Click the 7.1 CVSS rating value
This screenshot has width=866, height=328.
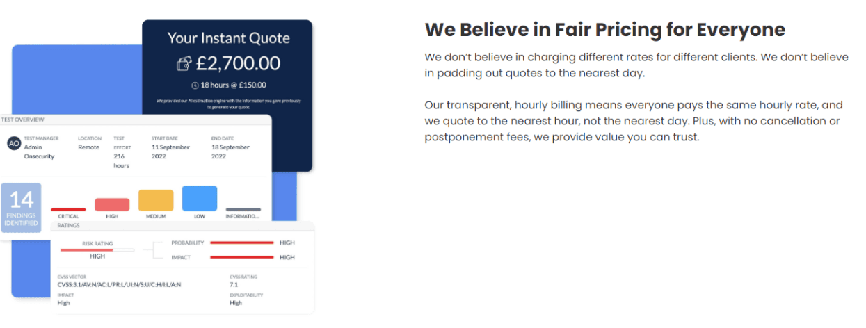[234, 285]
